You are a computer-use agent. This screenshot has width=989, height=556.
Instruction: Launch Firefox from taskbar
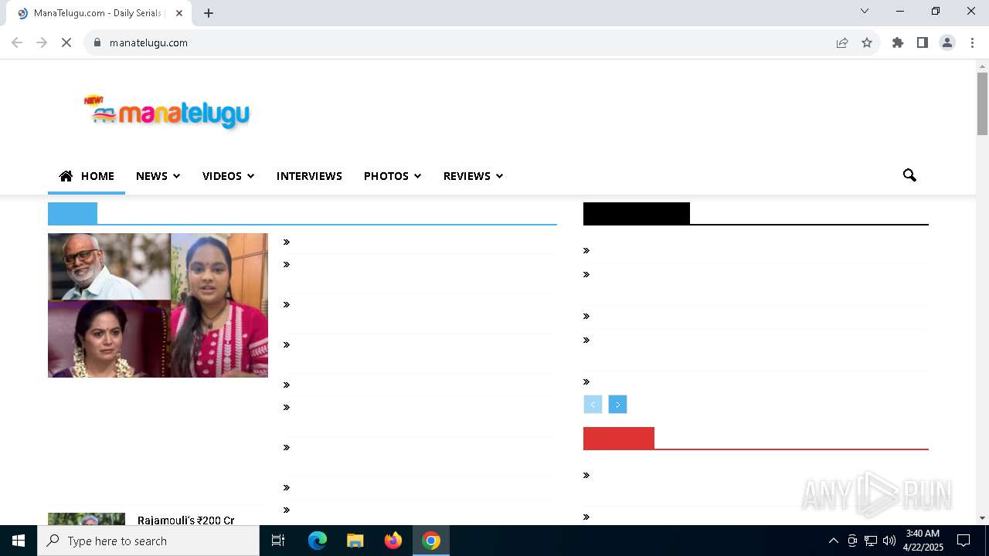tap(393, 541)
